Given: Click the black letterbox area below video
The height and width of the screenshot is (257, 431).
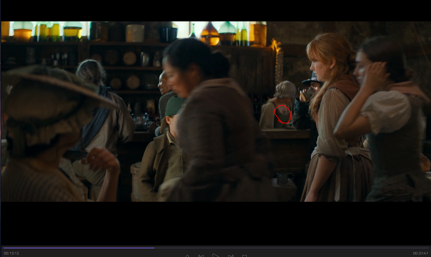Looking at the screenshot, I should [x=215, y=222].
